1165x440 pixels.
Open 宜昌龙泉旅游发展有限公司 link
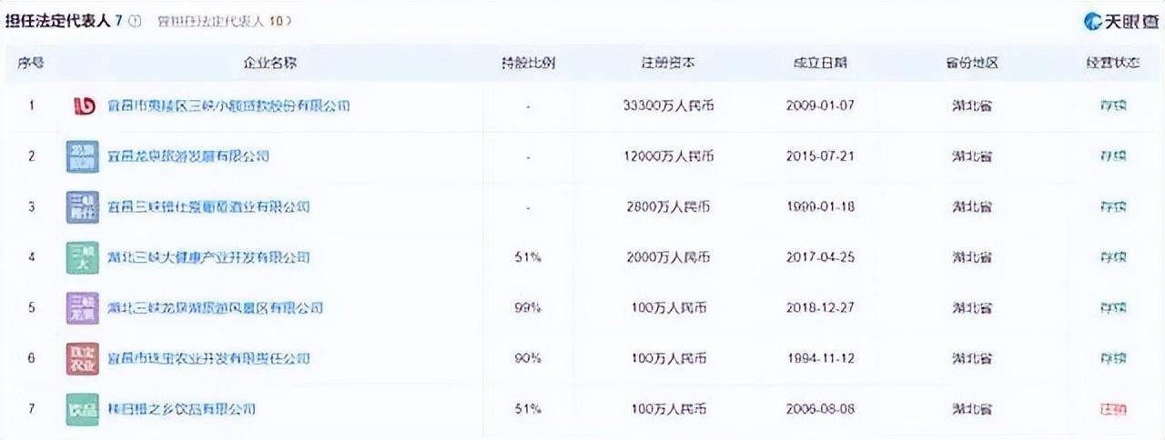coord(187,156)
